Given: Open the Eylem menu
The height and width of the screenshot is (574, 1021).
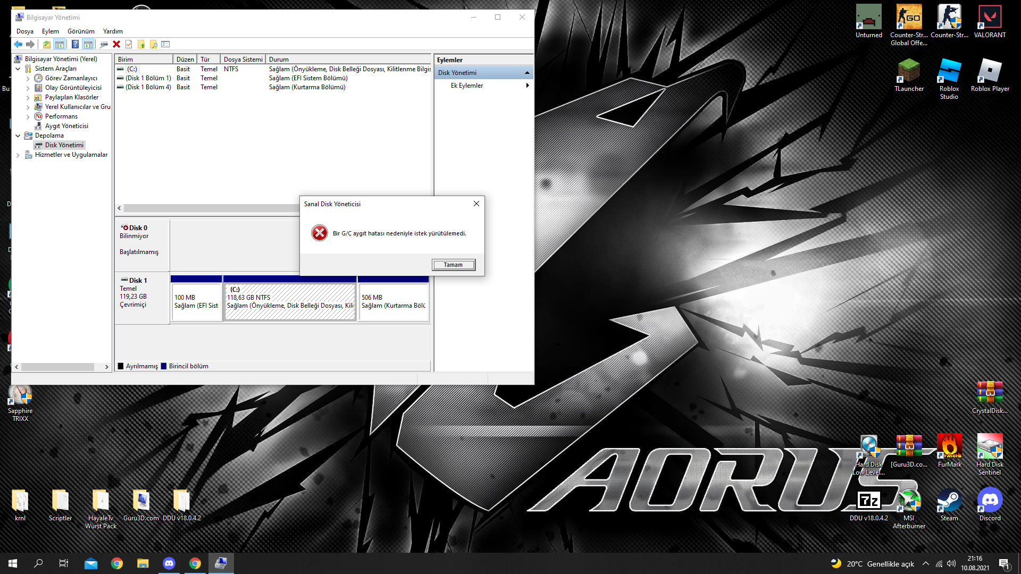Looking at the screenshot, I should click(51, 31).
